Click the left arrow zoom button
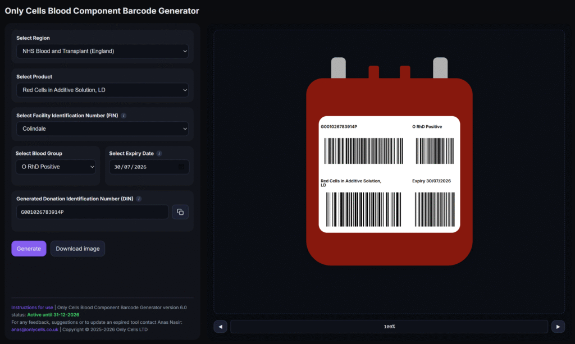The height and width of the screenshot is (344, 575). tap(220, 327)
